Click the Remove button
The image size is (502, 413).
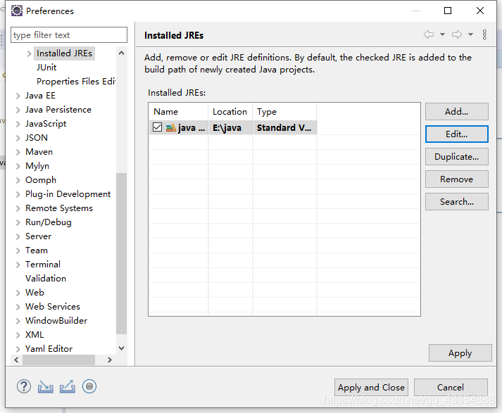pos(456,179)
